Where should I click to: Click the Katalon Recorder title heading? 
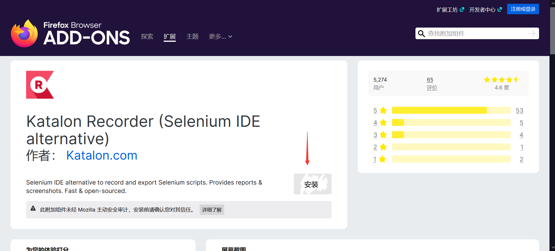[x=143, y=130]
